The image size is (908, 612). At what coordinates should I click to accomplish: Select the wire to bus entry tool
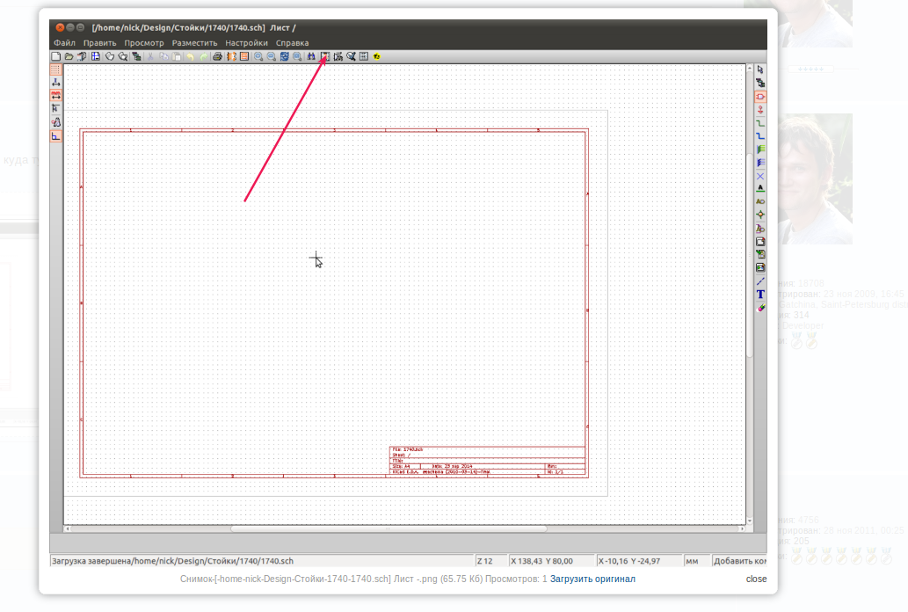click(x=760, y=149)
